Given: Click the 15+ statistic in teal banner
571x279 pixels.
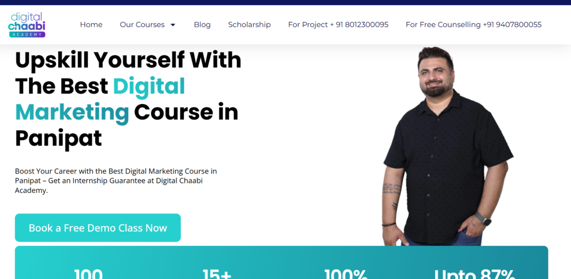Looking at the screenshot, I should tap(216, 274).
